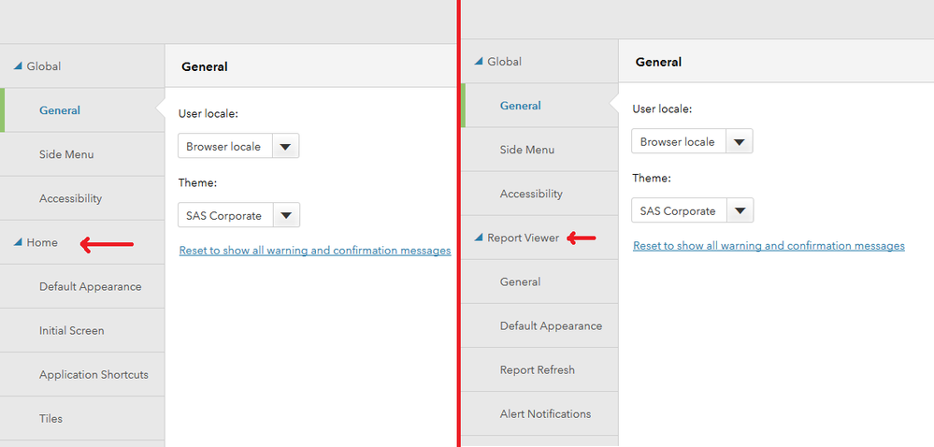Click the right panel's reset warning messages link

coord(769,246)
